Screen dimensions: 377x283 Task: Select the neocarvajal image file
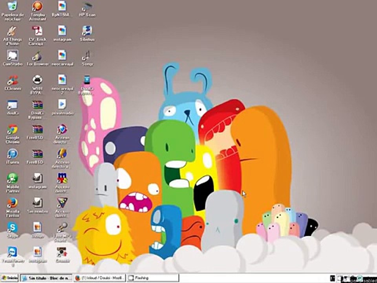62,58
